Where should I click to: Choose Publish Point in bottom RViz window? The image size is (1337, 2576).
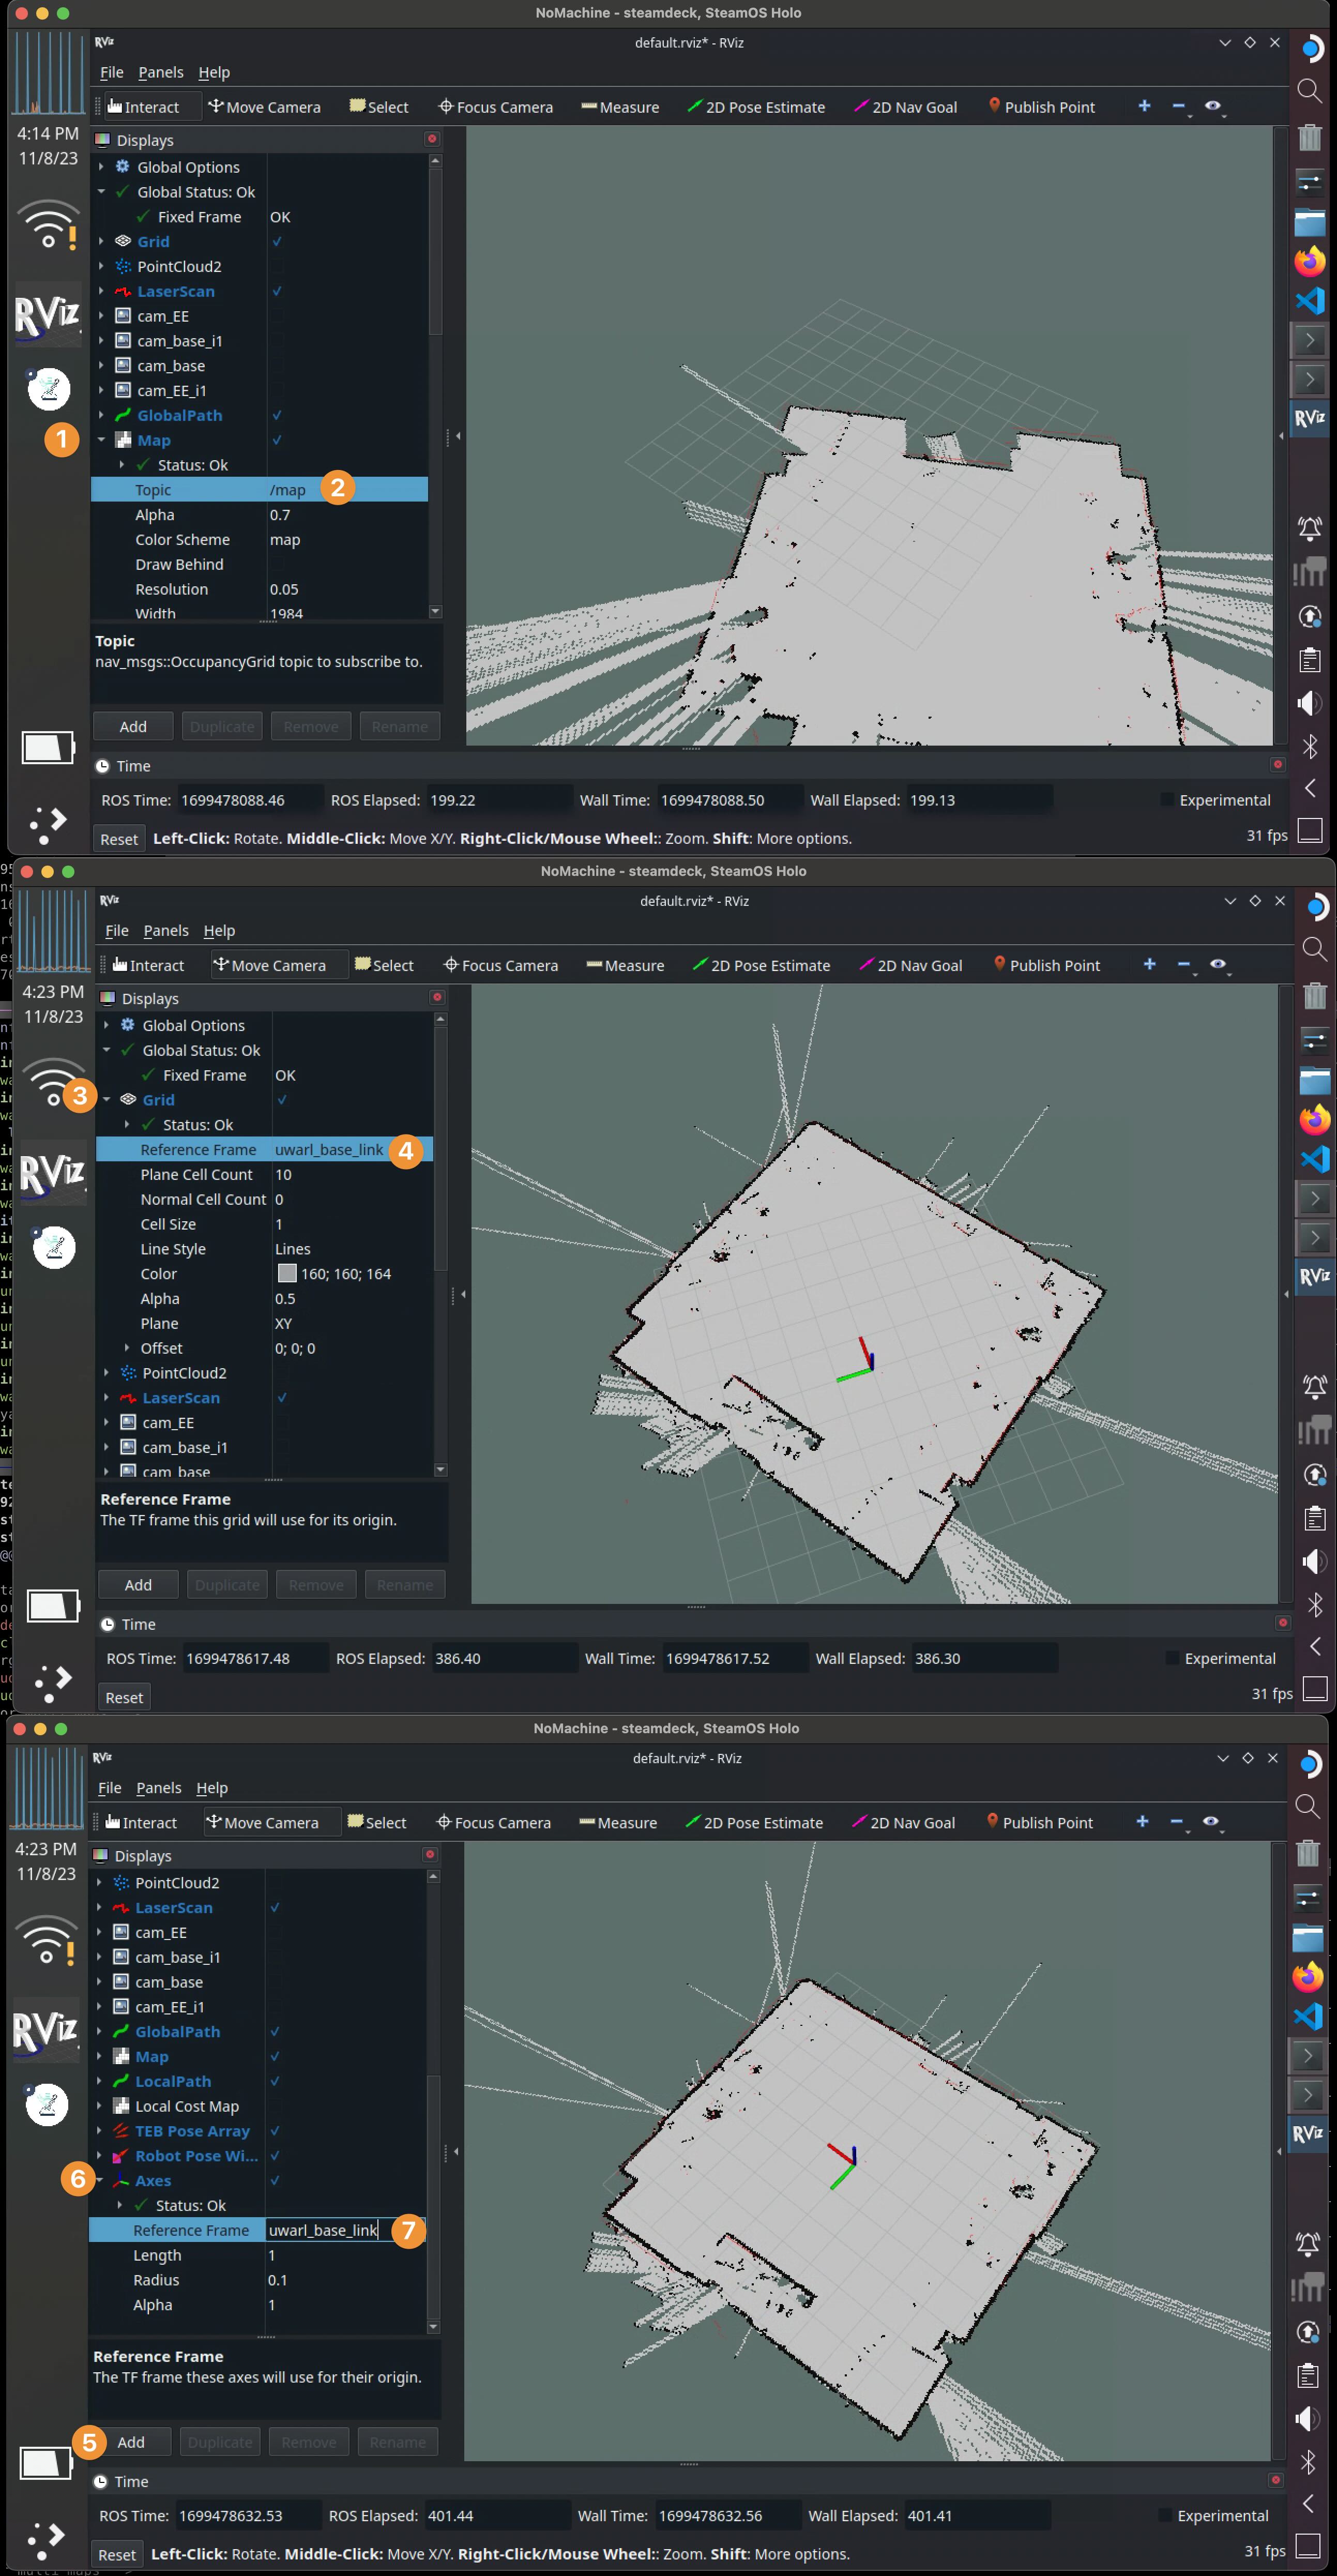click(1039, 1822)
